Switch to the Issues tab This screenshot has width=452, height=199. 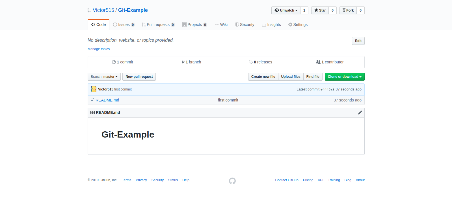124,25
